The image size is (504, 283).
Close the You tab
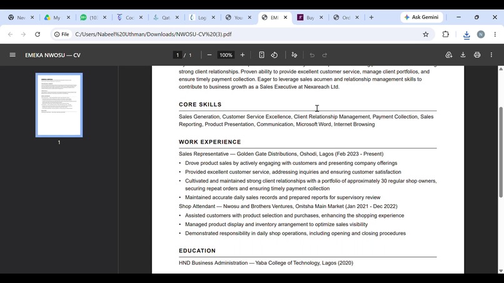(x=249, y=17)
